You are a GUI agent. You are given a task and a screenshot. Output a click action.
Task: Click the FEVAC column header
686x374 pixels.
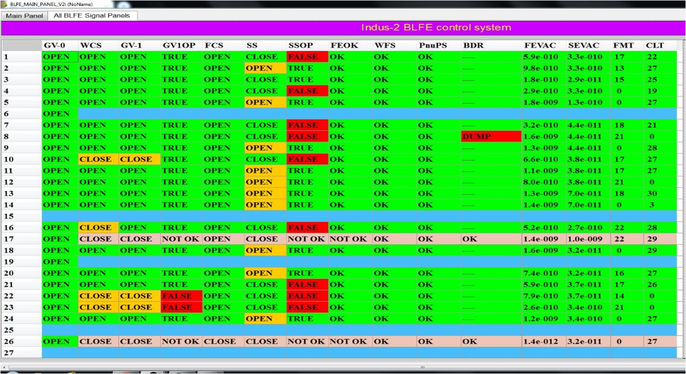click(544, 45)
